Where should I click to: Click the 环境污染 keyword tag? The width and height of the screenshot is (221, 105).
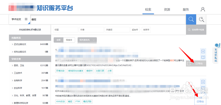(x=60, y=71)
